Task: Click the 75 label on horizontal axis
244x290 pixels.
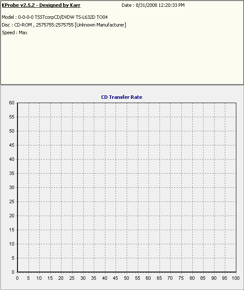Action: (181, 278)
